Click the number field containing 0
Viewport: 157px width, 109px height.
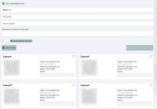[x=5, y=41]
